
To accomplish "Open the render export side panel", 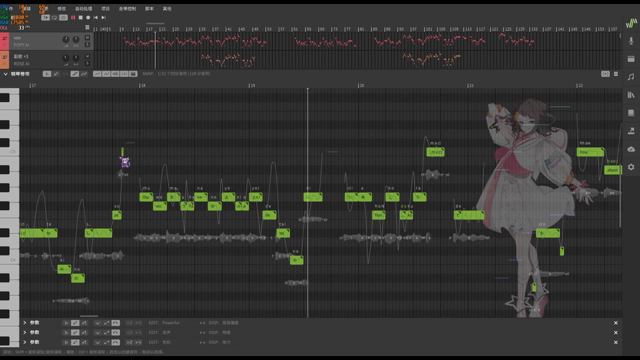I will tap(631, 131).
